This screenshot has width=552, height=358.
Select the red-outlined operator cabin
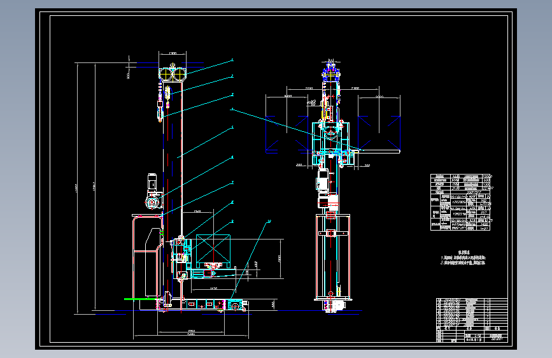pos(147,257)
